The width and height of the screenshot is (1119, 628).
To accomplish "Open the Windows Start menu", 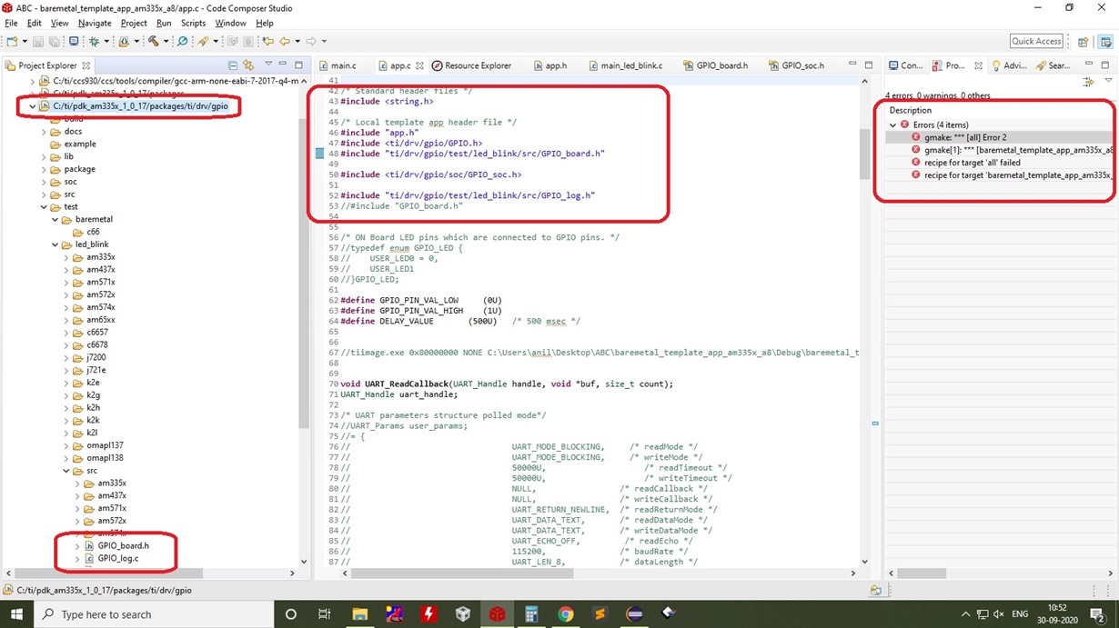I will (16, 614).
